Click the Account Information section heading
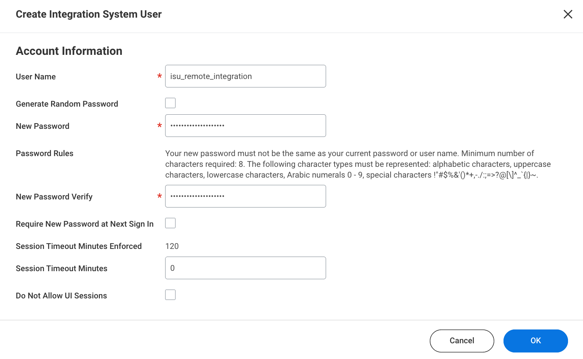 coord(69,51)
